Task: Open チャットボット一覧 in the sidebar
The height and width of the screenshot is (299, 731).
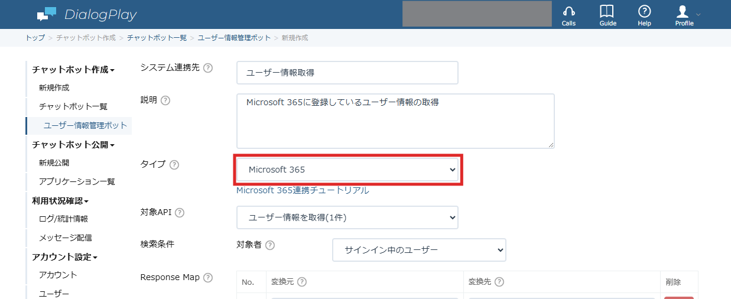Action: point(73,107)
